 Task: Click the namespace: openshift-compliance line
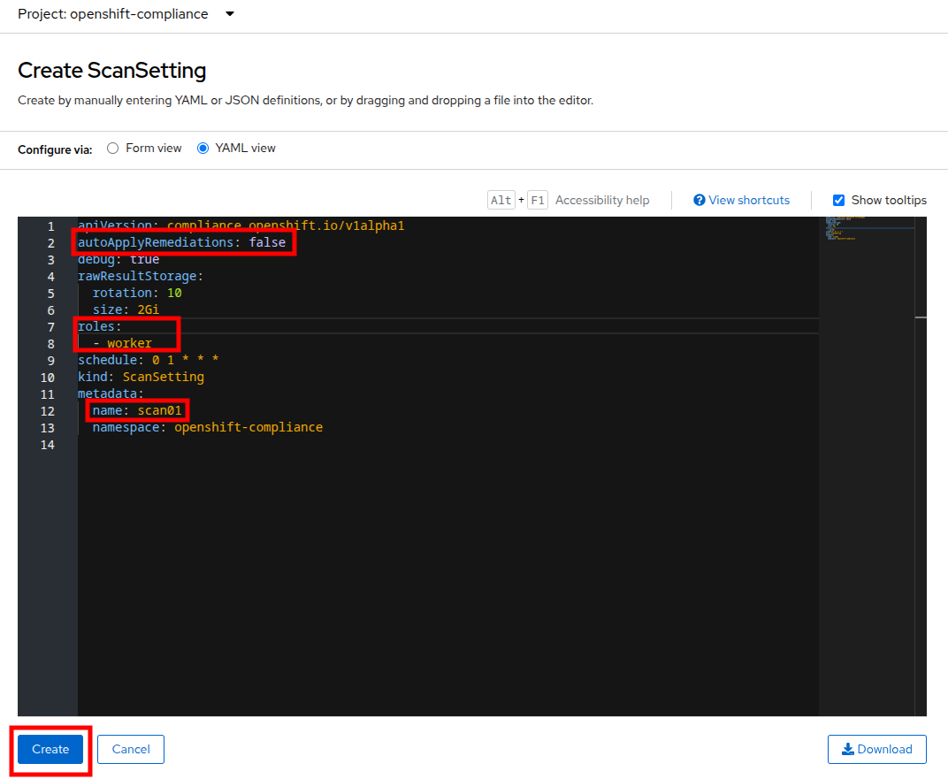(207, 427)
